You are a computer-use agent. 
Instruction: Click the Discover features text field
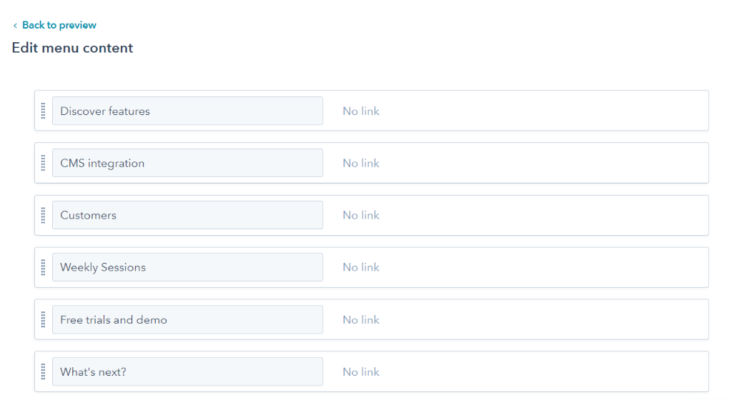click(187, 111)
